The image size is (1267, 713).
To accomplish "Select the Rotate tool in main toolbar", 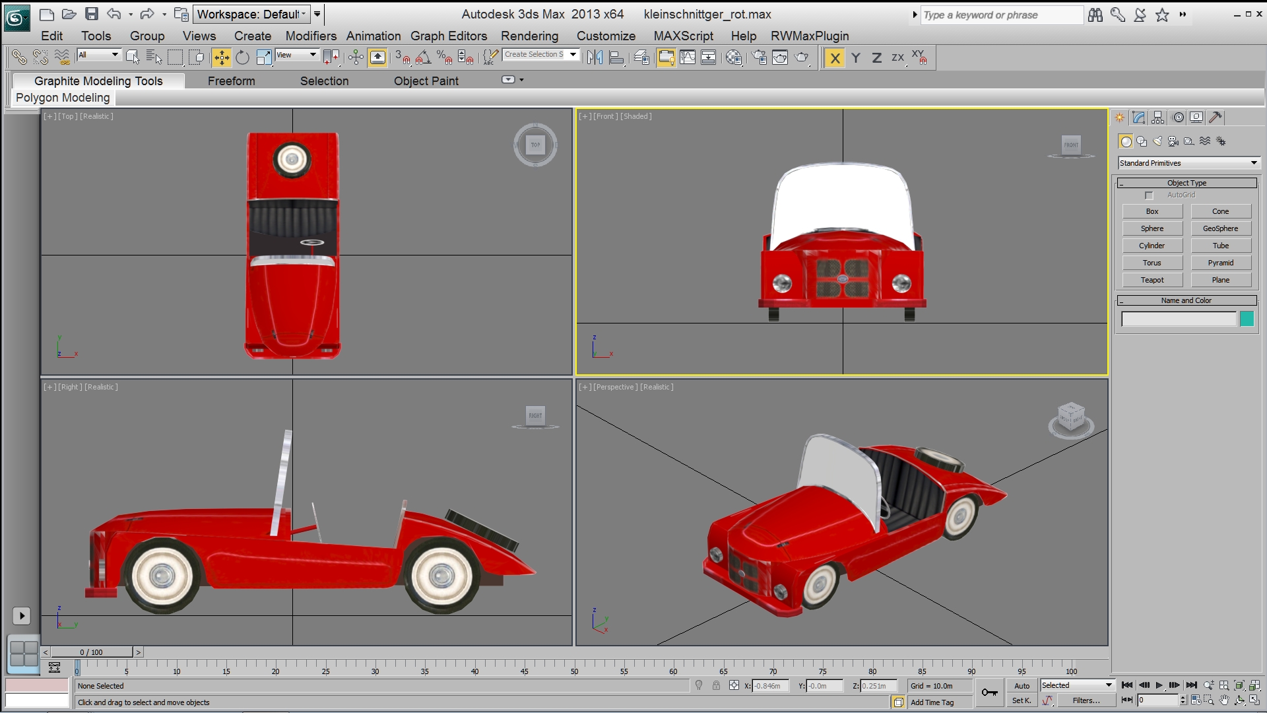I will coord(242,58).
